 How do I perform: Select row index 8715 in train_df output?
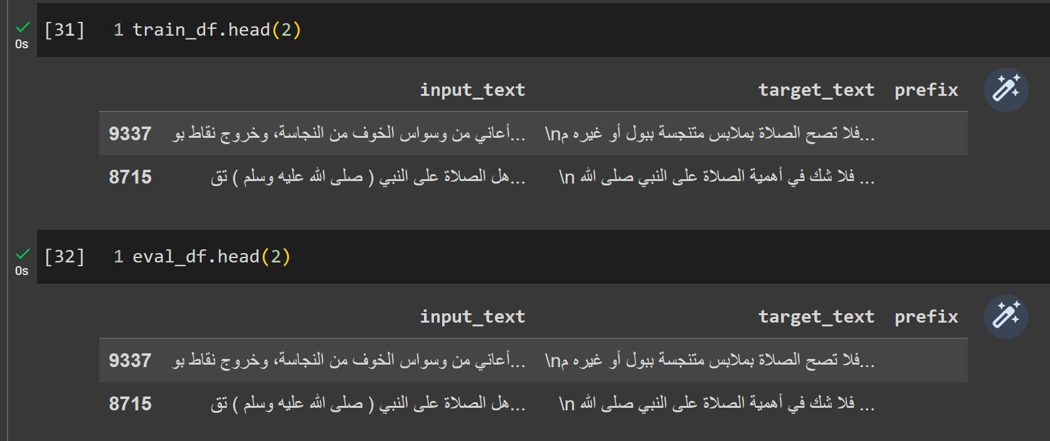pos(130,177)
